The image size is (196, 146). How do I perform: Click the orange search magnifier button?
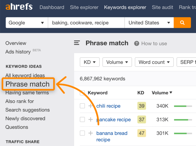click(182, 23)
